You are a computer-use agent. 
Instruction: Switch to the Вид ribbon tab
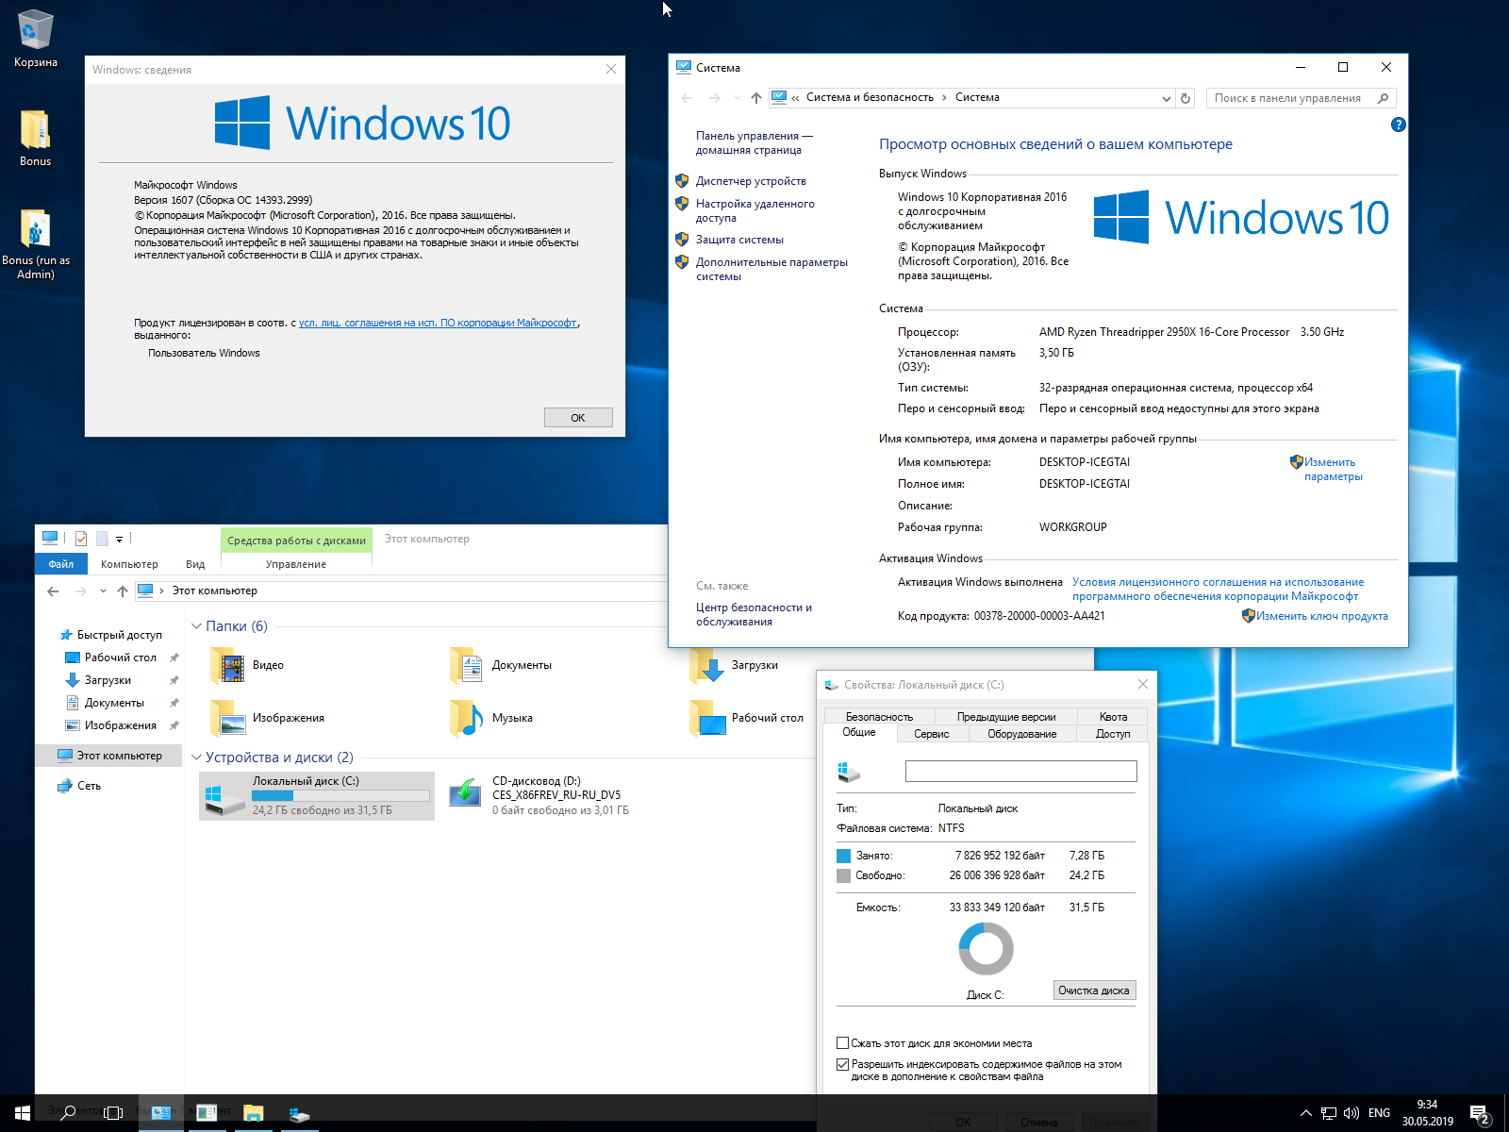pos(195,564)
